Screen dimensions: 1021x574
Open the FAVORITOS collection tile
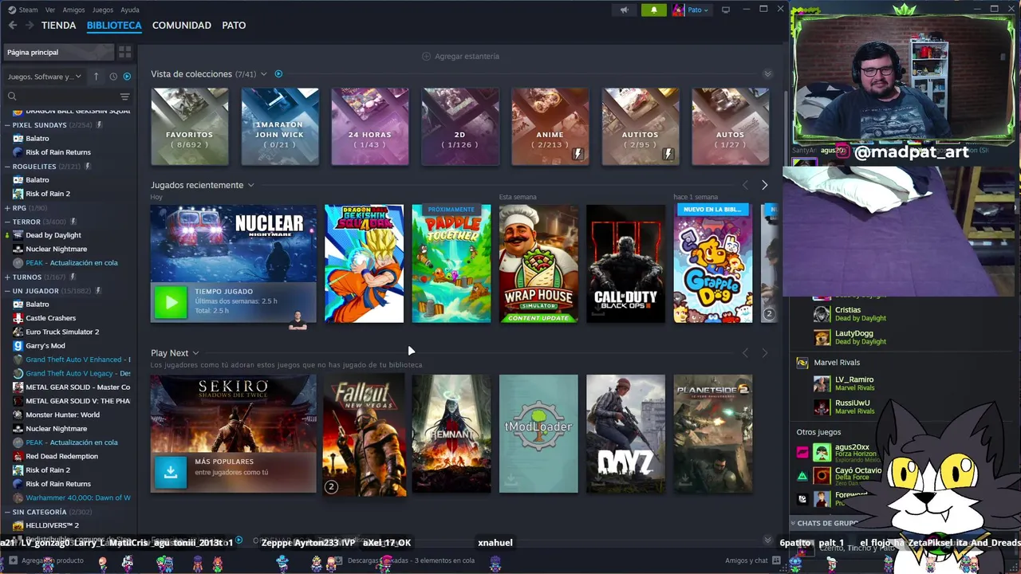point(190,127)
